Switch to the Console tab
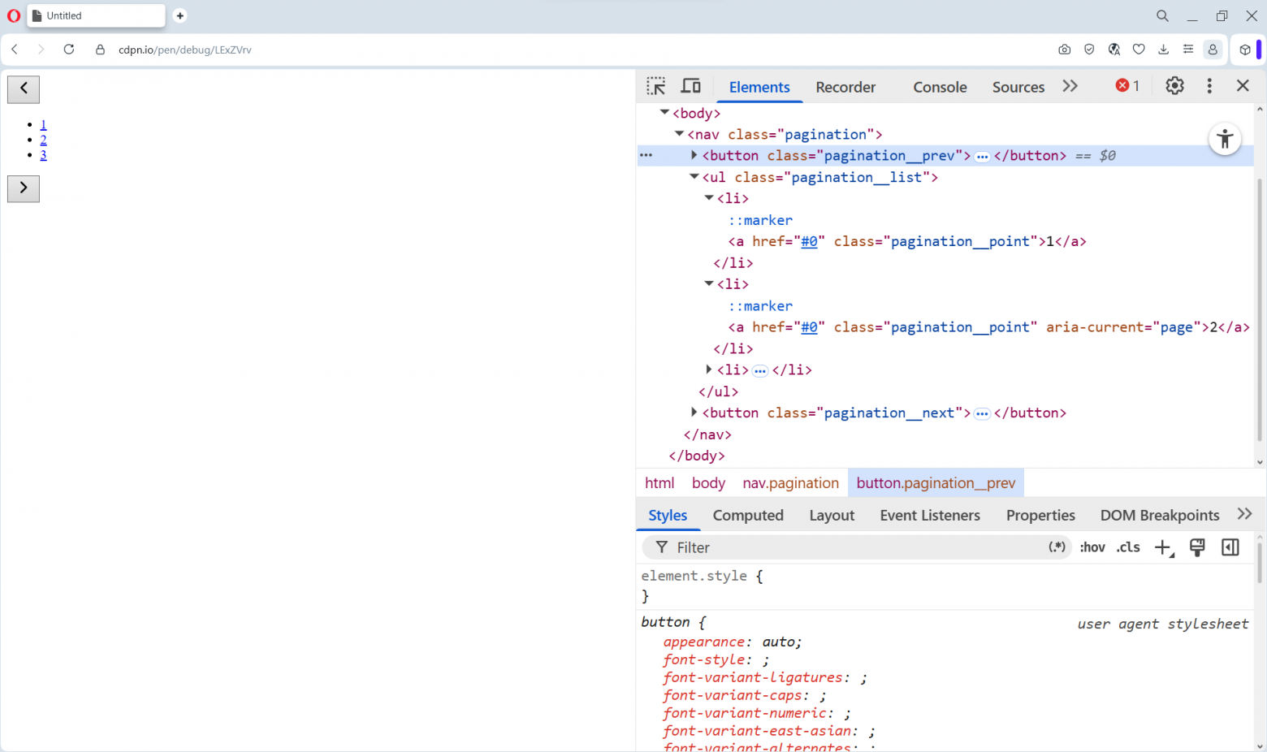The image size is (1267, 752). (x=940, y=87)
